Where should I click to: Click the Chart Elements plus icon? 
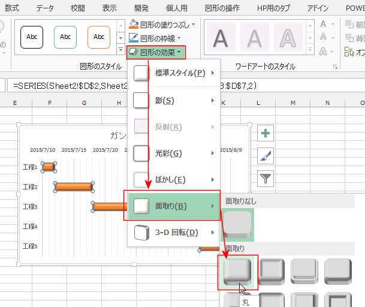(x=266, y=134)
